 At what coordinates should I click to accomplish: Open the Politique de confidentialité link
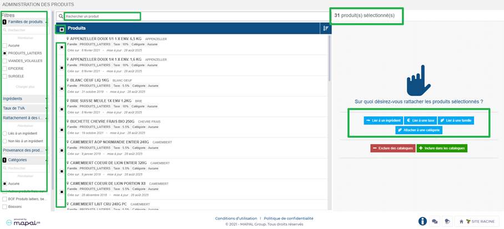pos(289,218)
